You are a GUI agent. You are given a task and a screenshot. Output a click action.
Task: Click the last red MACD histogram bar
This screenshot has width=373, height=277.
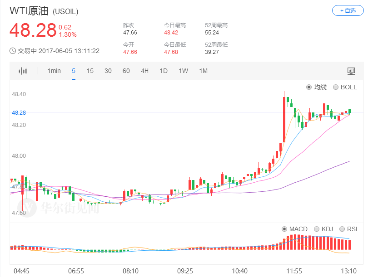[x=349, y=245]
